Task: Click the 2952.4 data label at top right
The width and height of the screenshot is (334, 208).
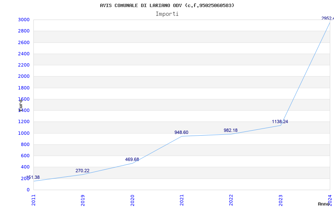Action: pyautogui.click(x=328, y=18)
